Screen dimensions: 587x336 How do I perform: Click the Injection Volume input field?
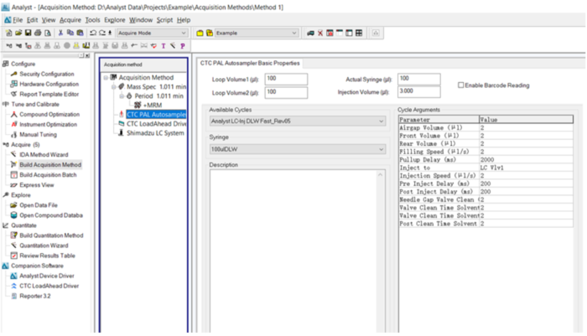pyautogui.click(x=418, y=91)
